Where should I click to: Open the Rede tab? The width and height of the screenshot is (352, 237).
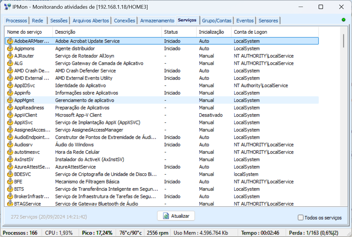pos(38,21)
